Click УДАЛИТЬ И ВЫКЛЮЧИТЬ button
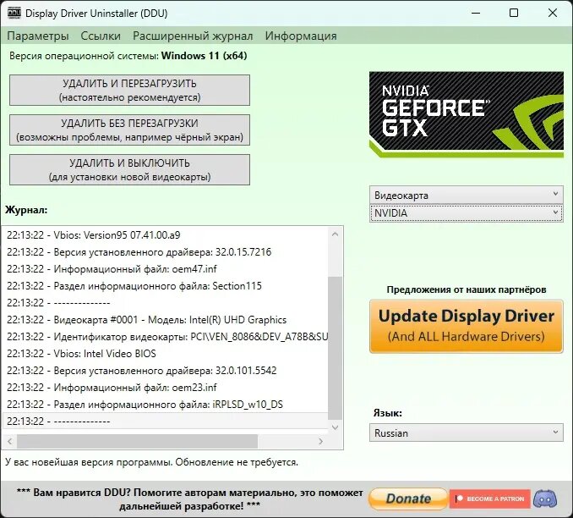The height and width of the screenshot is (518, 573). [x=130, y=169]
